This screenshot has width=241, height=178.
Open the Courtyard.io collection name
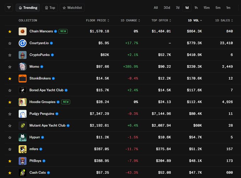point(39,43)
